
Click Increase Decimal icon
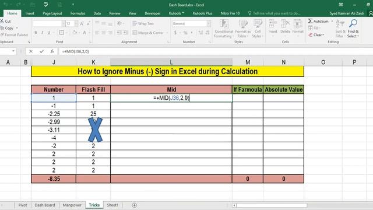(x=200, y=33)
